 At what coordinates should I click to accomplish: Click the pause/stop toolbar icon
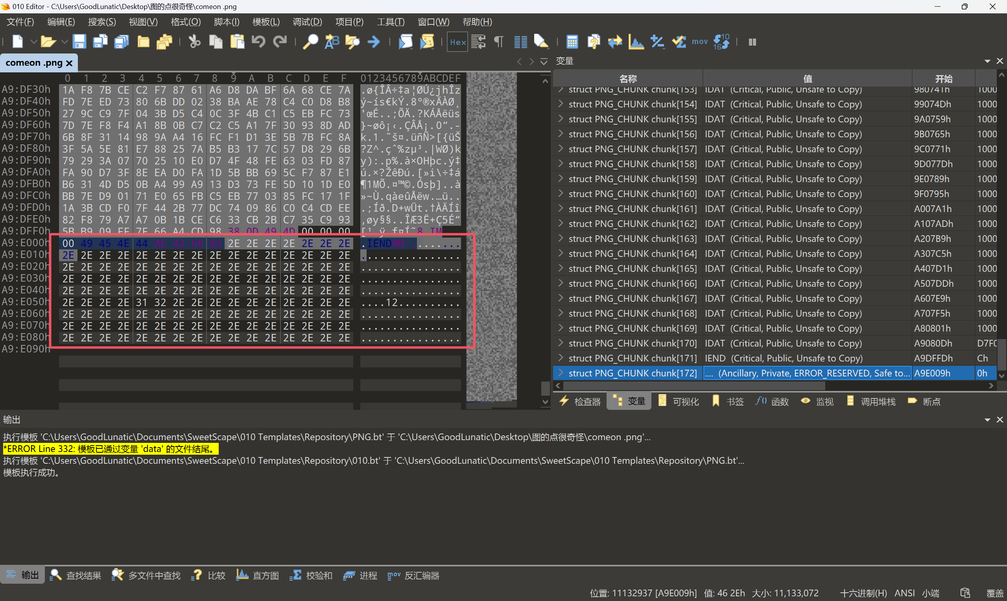(752, 42)
